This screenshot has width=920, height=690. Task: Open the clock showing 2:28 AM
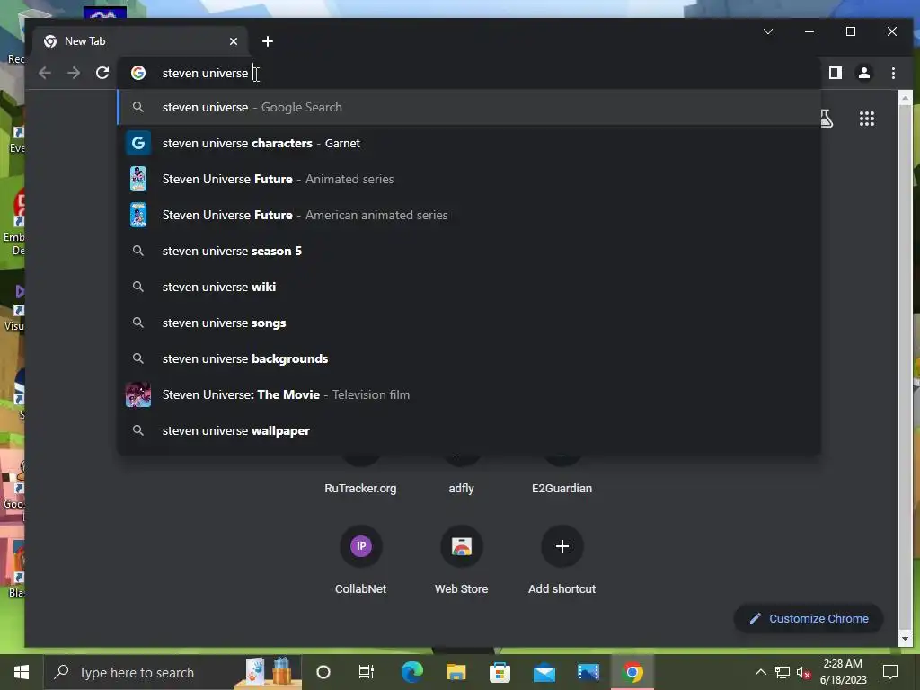pos(843,672)
